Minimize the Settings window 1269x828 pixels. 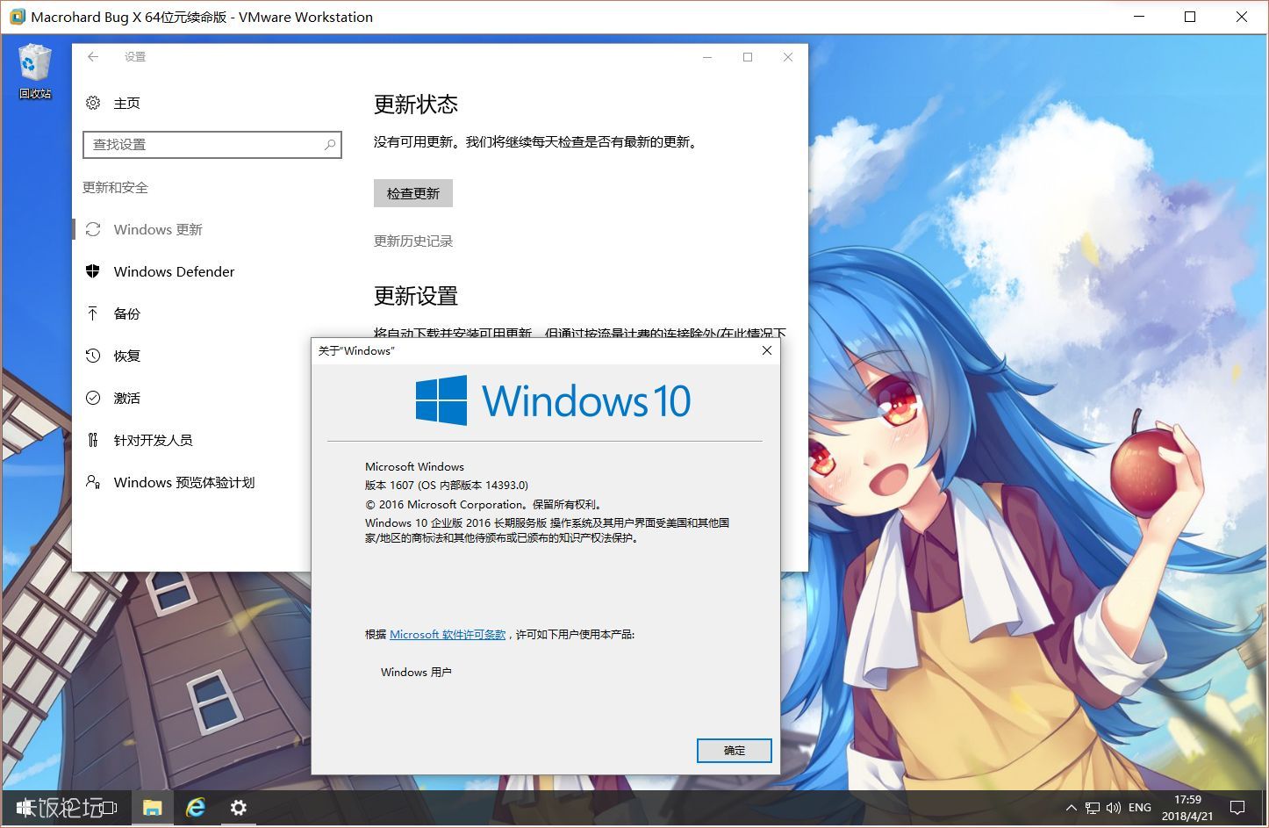click(707, 57)
